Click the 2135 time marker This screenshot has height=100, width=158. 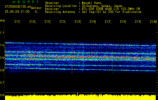point(78,21)
